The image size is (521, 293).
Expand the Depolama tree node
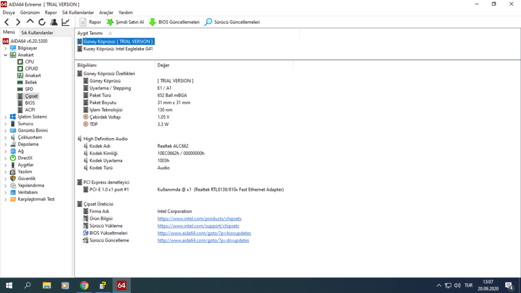pyautogui.click(x=6, y=144)
